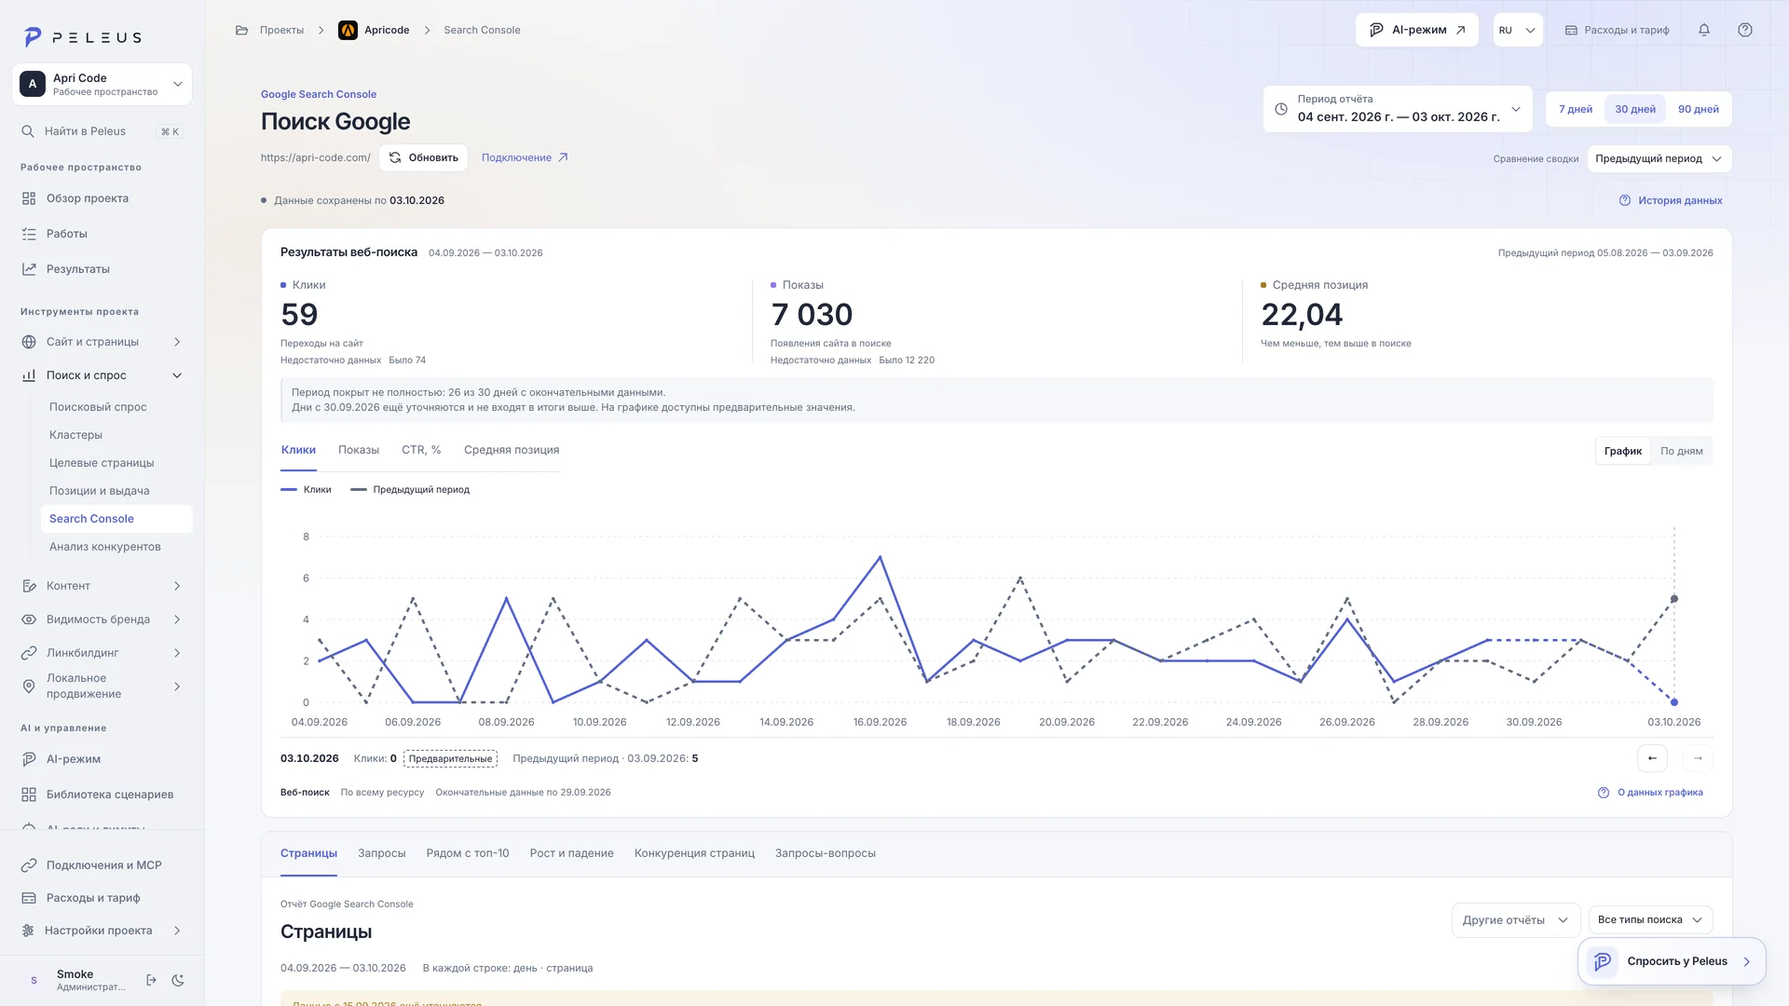Open the Запросы tab
The width and height of the screenshot is (1789, 1006).
(x=381, y=853)
